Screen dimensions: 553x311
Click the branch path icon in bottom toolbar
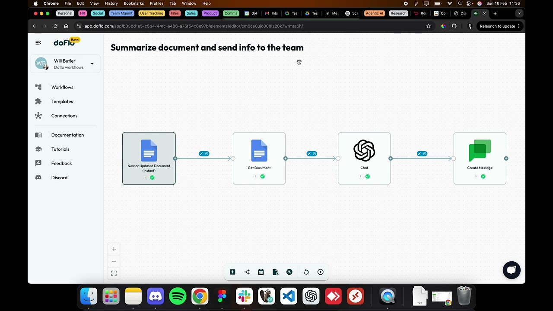tap(247, 272)
